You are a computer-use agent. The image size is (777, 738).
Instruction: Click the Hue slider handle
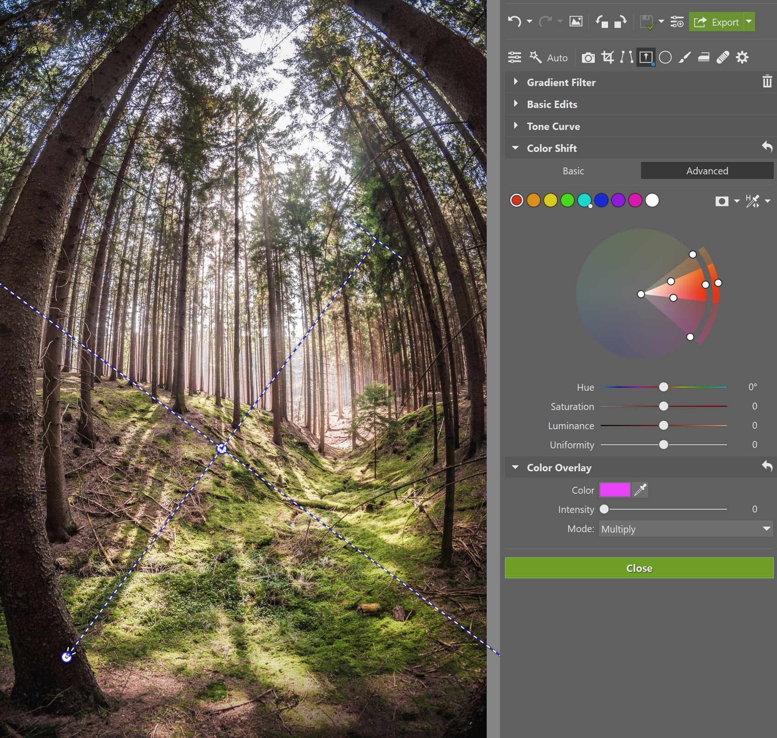pyautogui.click(x=663, y=387)
